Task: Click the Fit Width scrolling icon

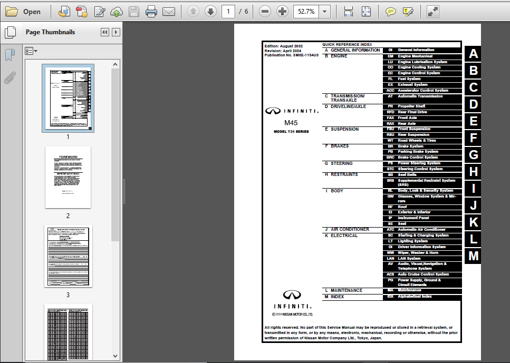Action: click(348, 12)
